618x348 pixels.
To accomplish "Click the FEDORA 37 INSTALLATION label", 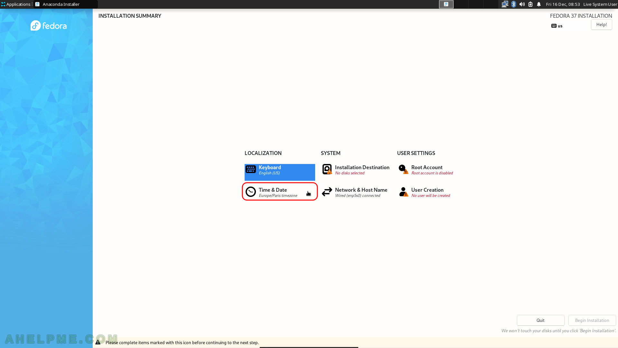I will [x=581, y=16].
